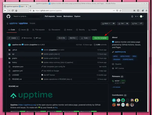Click the GitHub logo in header
Viewport: 152px width, 115px height.
click(8, 16)
